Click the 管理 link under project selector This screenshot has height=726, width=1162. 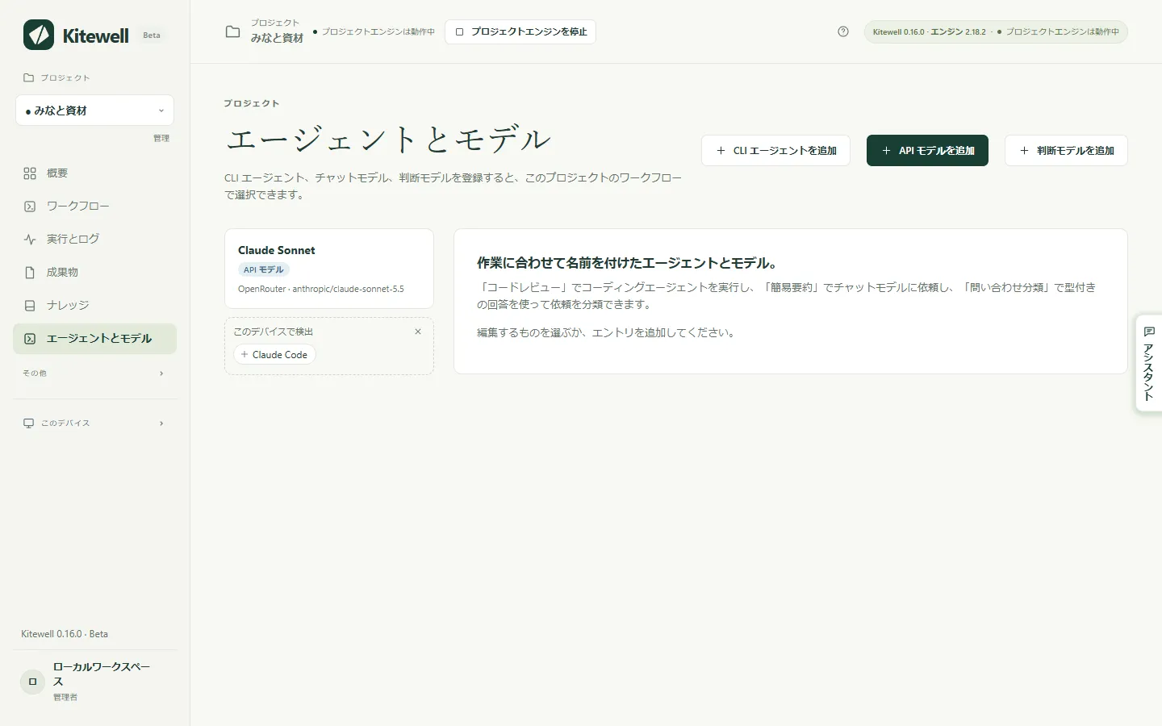tap(161, 138)
